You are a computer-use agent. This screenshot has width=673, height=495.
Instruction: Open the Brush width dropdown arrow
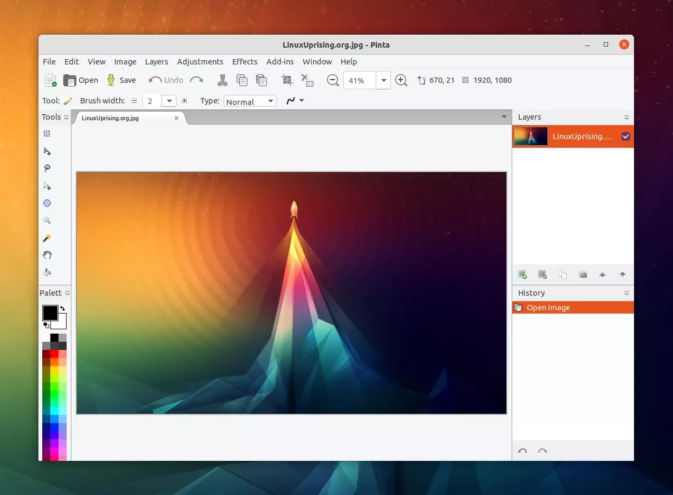[168, 101]
